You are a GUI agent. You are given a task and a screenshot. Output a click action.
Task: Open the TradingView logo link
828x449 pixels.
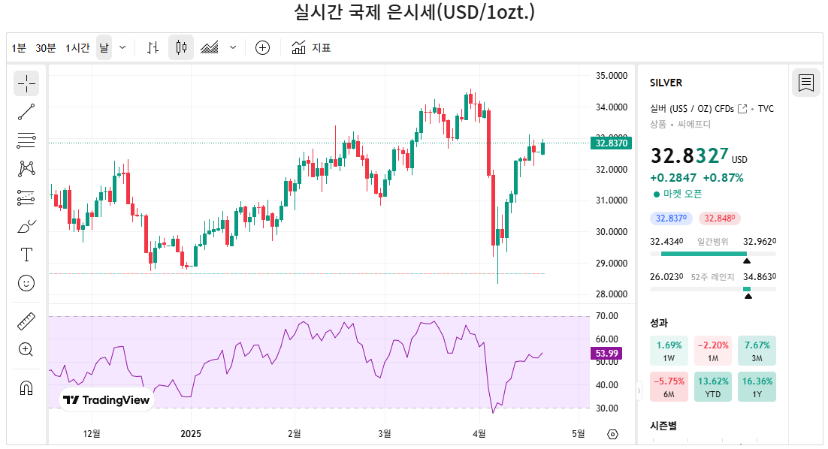click(106, 400)
